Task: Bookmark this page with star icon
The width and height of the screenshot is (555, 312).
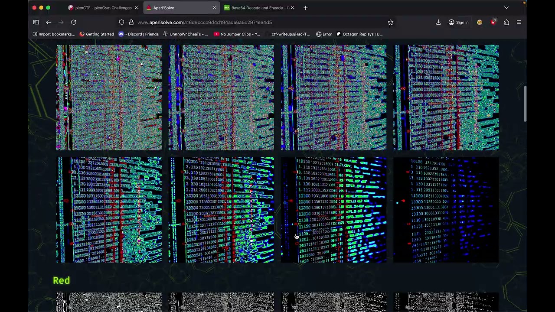Action: (391, 22)
